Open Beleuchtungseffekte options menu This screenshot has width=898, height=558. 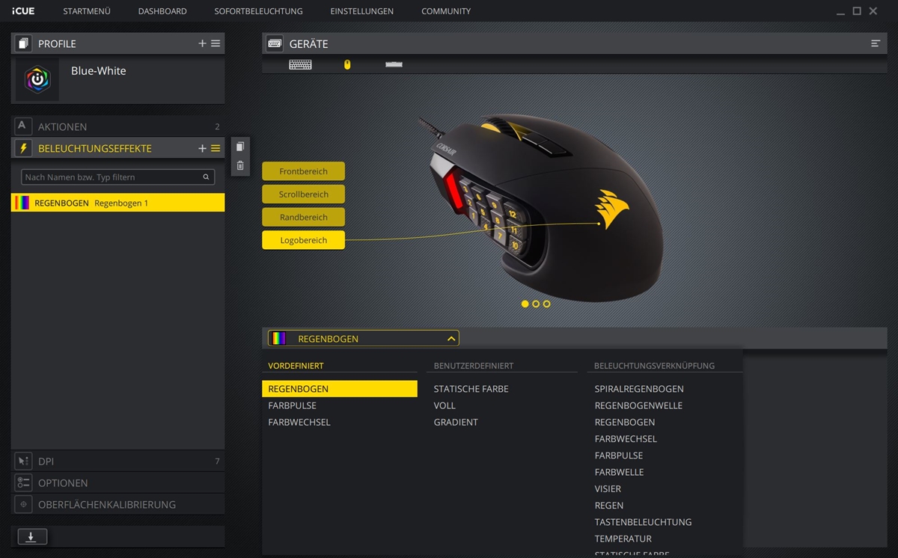tap(216, 148)
